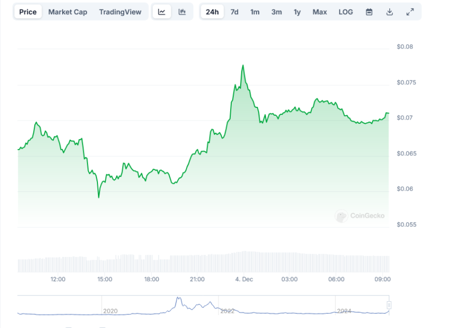Switch to the TradingView tab
Image resolution: width=453 pixels, height=328 pixels.
click(x=120, y=12)
